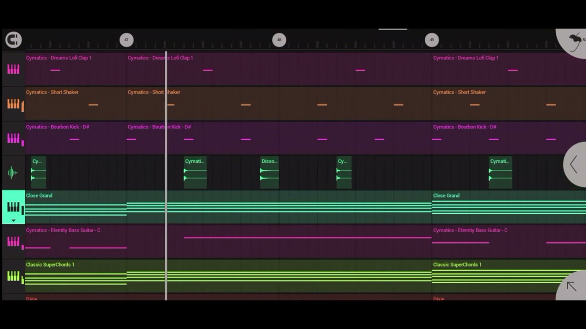Select the Close Grand clip starting at bar 49
The image size is (586, 329).
(x=509, y=207)
